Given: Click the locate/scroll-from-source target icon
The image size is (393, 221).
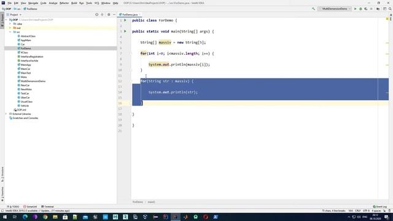Looking at the screenshot, I should [x=97, y=15].
